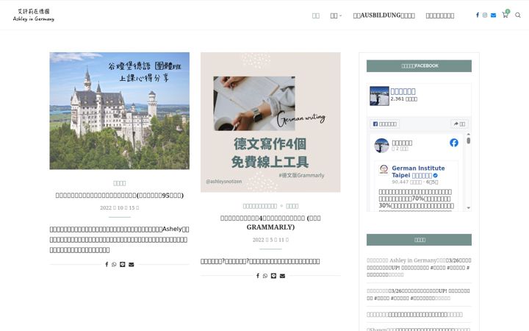
Task: Share the Grammarly post via WhatsApp
Action: [265, 276]
